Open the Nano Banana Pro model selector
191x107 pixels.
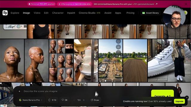pyautogui.click(x=30, y=100)
